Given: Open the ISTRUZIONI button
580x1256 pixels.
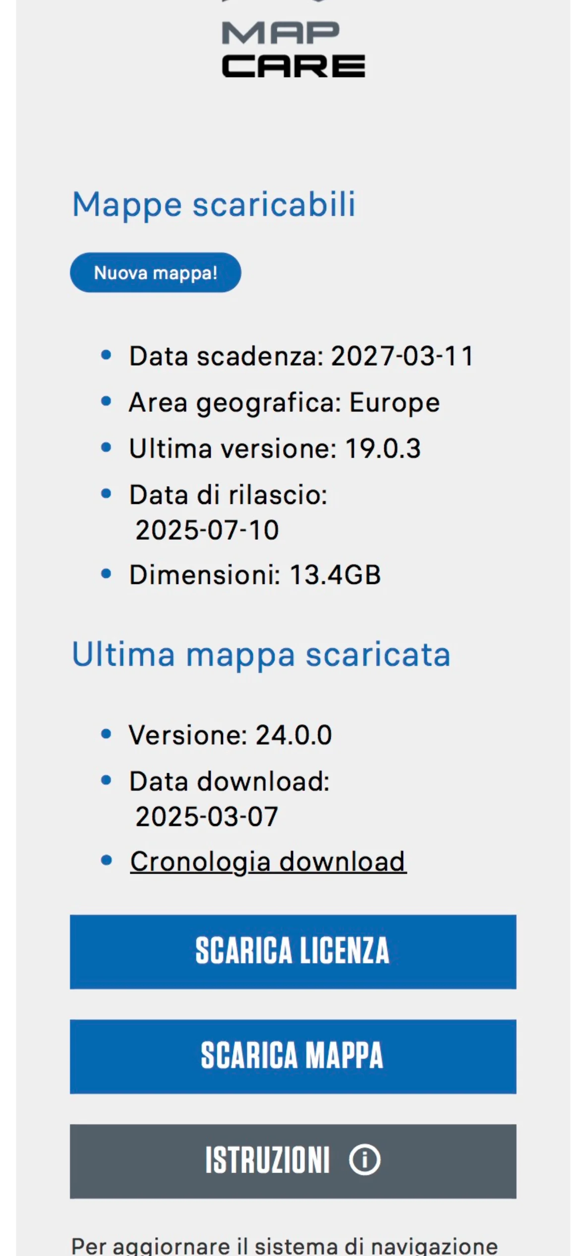Looking at the screenshot, I should (293, 1161).
